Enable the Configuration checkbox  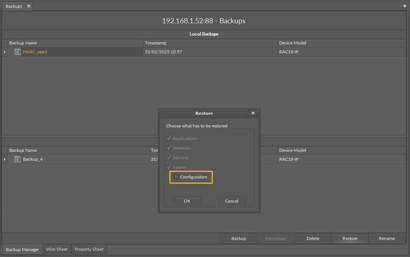pyautogui.click(x=176, y=177)
